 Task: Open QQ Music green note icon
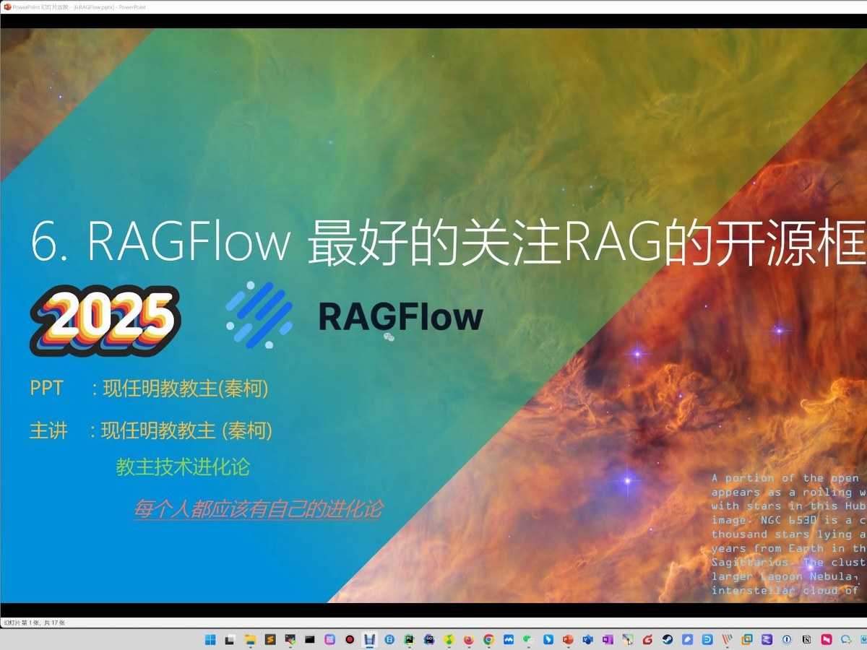[x=449, y=639]
